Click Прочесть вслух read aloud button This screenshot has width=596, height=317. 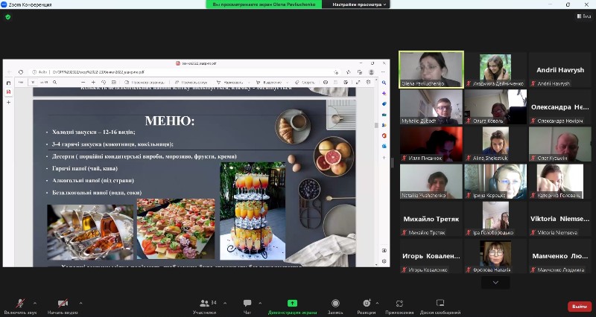click(191, 82)
